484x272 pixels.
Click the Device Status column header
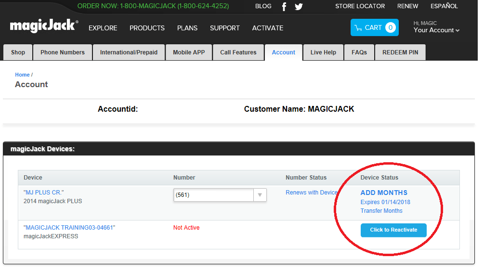click(x=379, y=178)
